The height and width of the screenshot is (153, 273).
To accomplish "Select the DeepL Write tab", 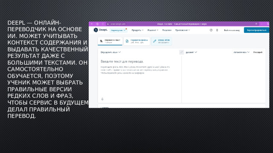I will click(161, 41).
